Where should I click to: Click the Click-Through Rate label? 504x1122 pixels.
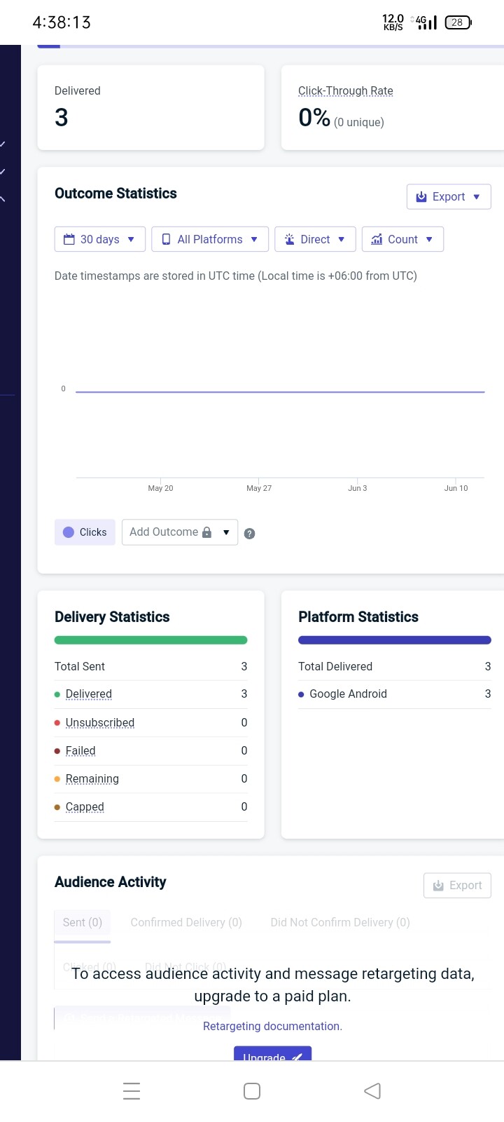pyautogui.click(x=346, y=91)
